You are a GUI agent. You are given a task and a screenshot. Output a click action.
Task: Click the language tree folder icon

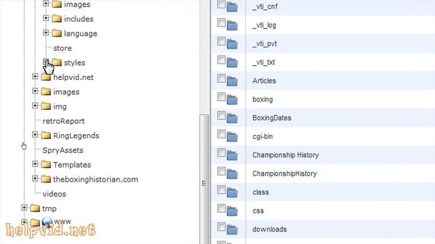(57, 33)
